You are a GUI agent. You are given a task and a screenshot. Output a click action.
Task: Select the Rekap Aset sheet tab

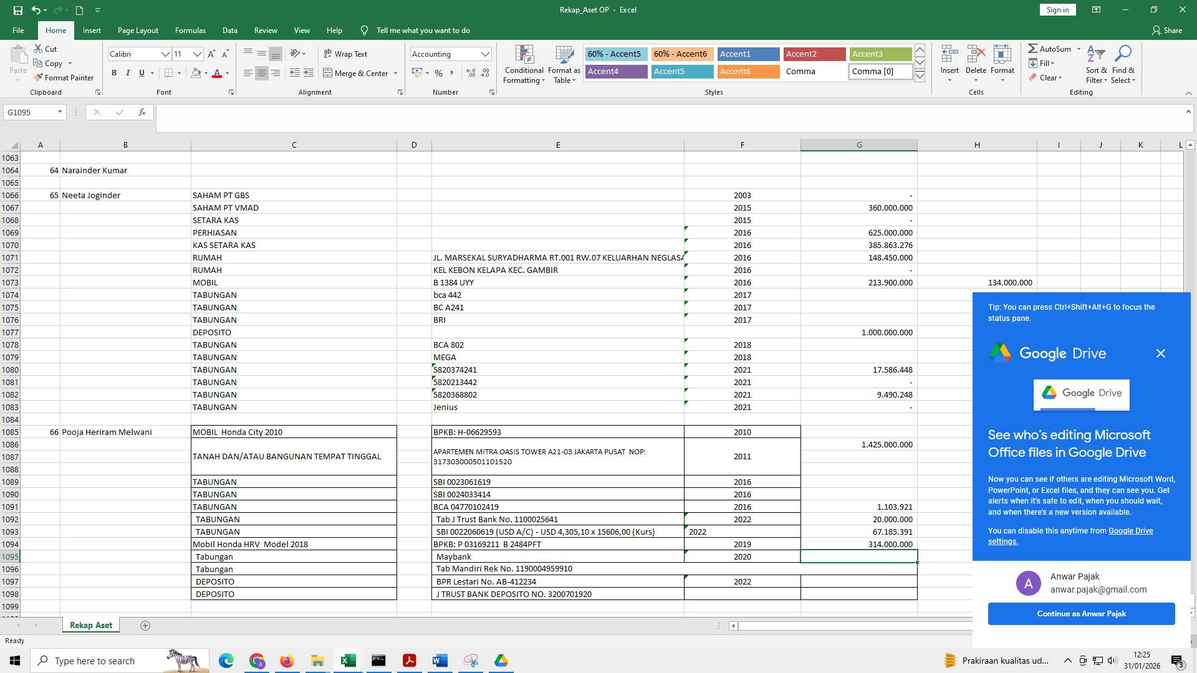(x=90, y=625)
